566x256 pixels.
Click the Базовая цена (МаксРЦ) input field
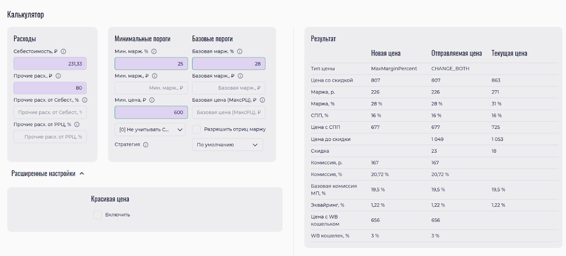click(x=229, y=112)
